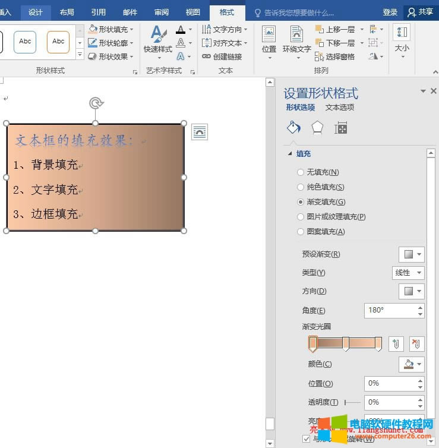Select the No fill radio button
The height and width of the screenshot is (448, 439).
(x=301, y=172)
